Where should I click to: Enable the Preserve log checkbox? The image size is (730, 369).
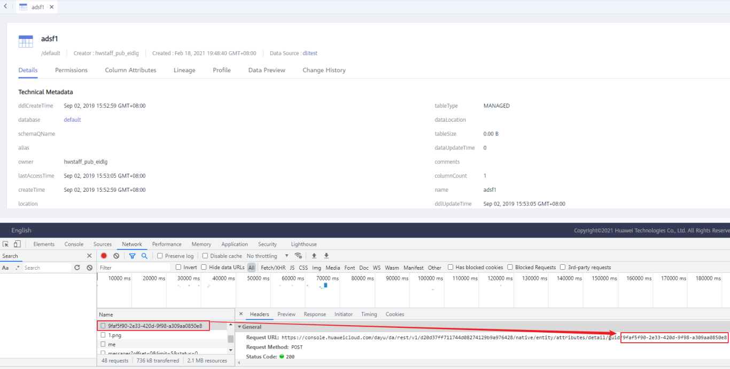coord(160,256)
